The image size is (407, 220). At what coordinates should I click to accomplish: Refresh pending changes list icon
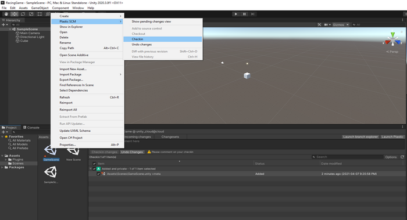tap(402, 157)
